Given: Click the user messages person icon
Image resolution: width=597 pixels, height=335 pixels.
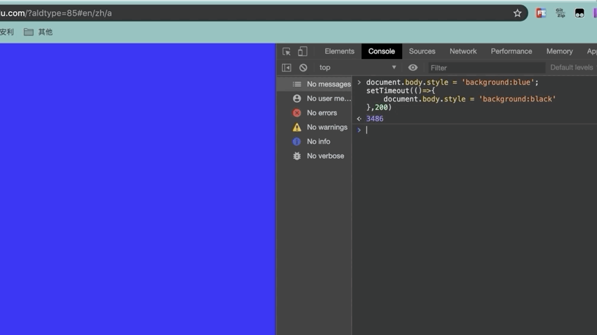Looking at the screenshot, I should pos(297,98).
